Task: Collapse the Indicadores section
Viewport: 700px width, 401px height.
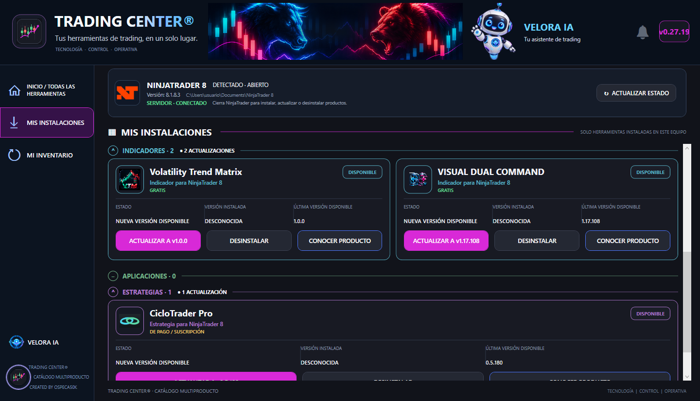Action: (x=113, y=151)
